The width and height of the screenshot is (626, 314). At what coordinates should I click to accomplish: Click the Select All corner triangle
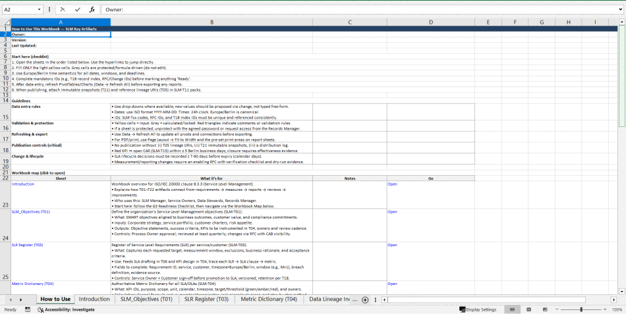tap(5, 22)
